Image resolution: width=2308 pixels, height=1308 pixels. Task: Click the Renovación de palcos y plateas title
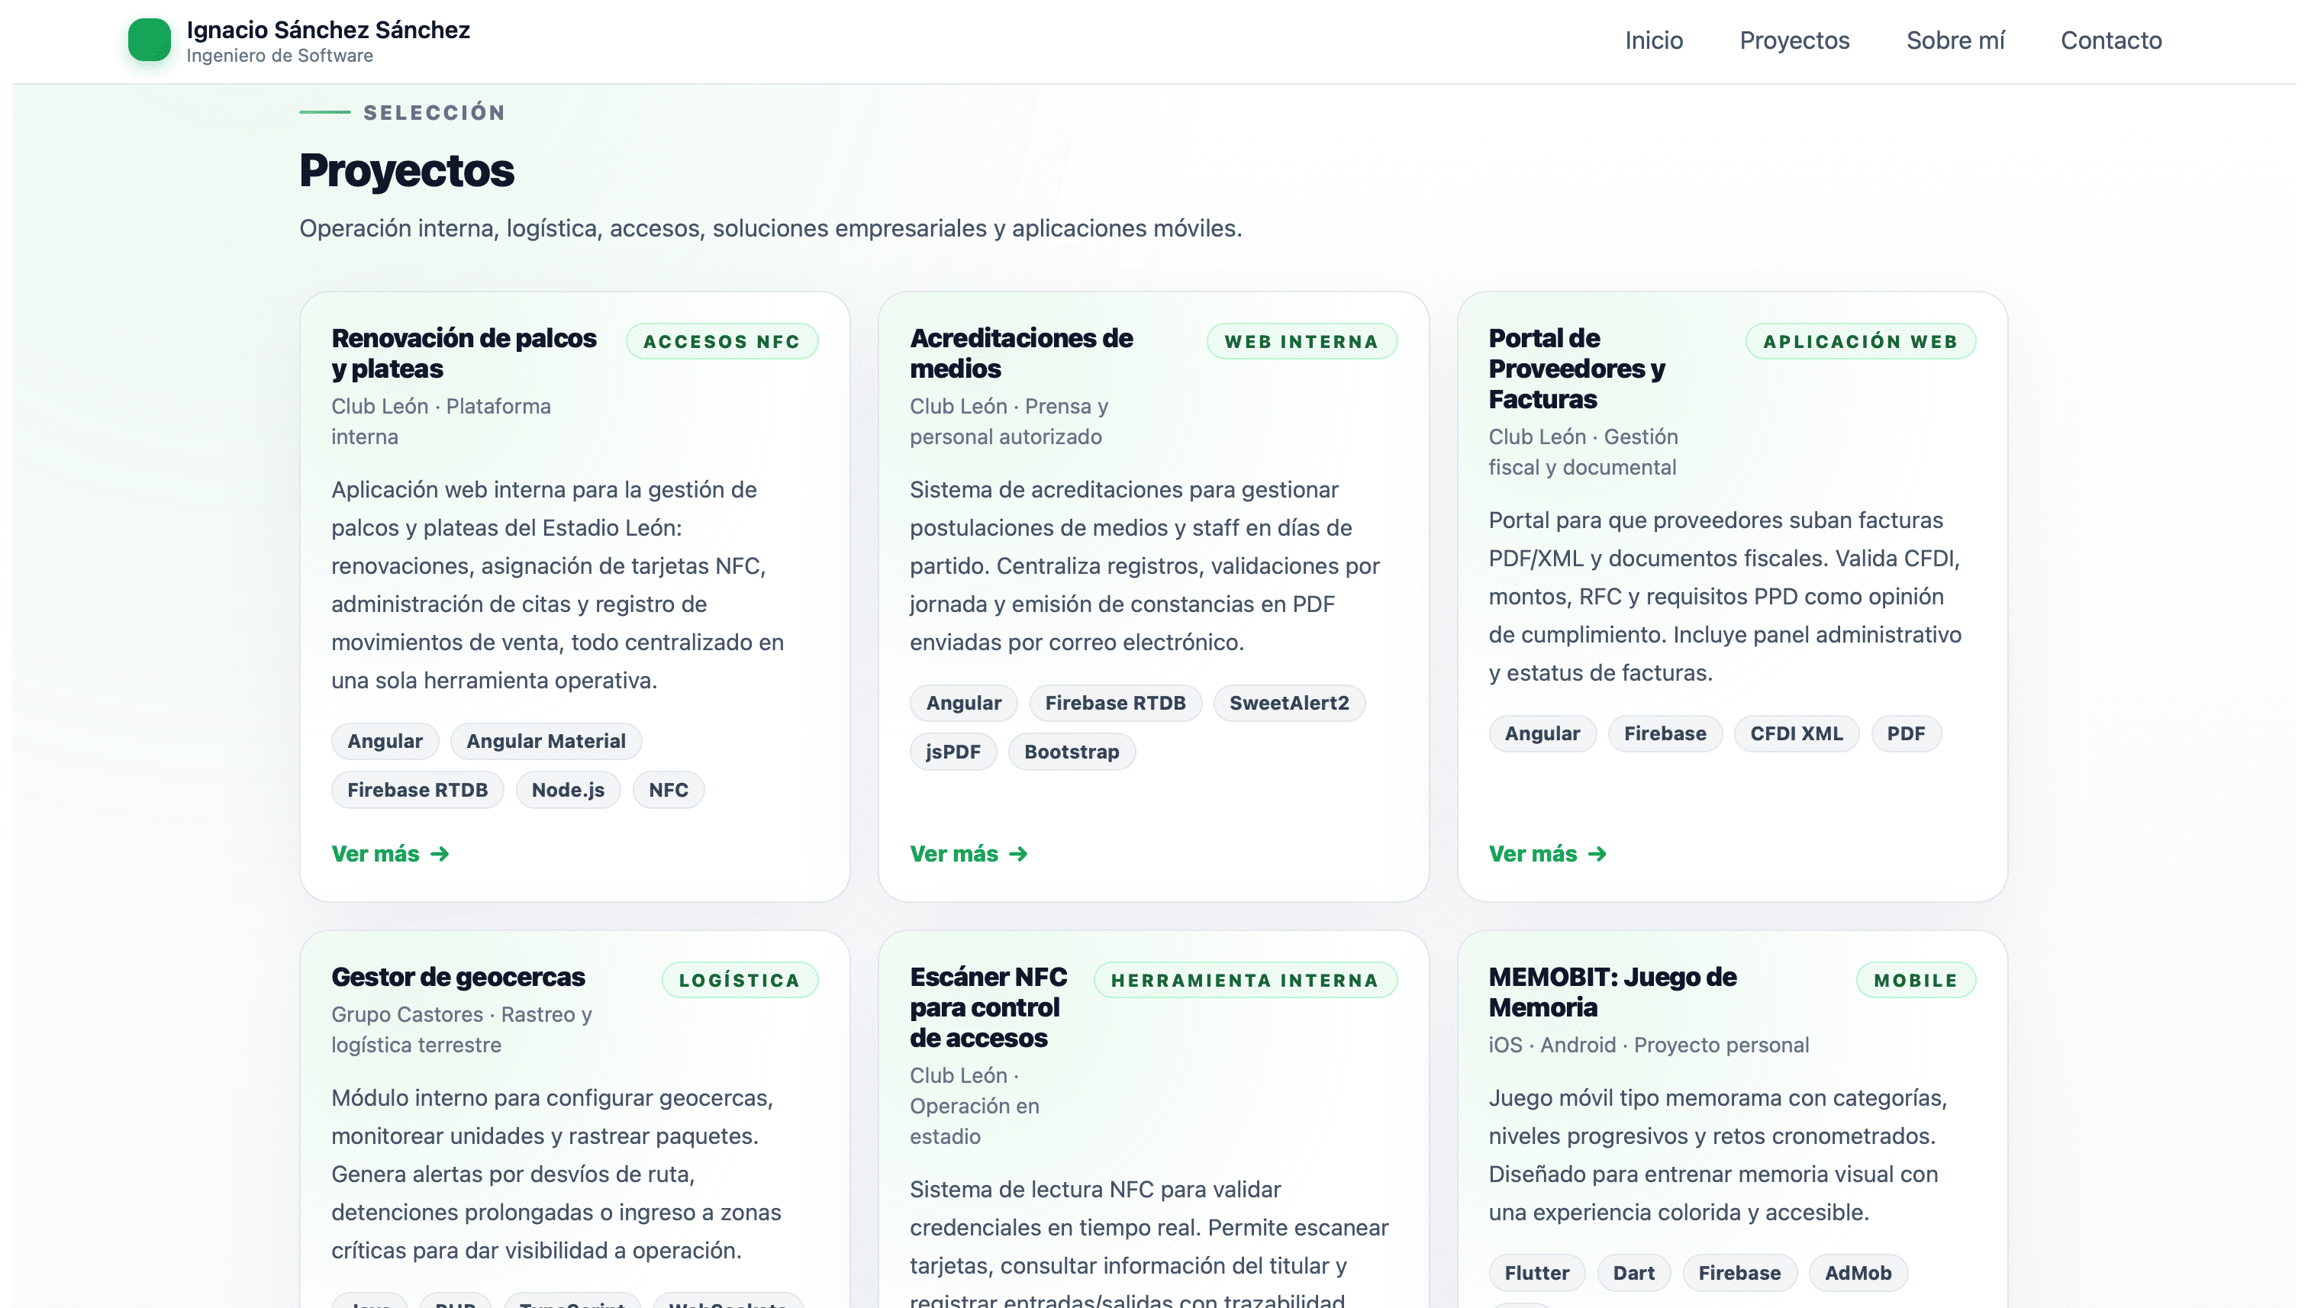click(463, 353)
